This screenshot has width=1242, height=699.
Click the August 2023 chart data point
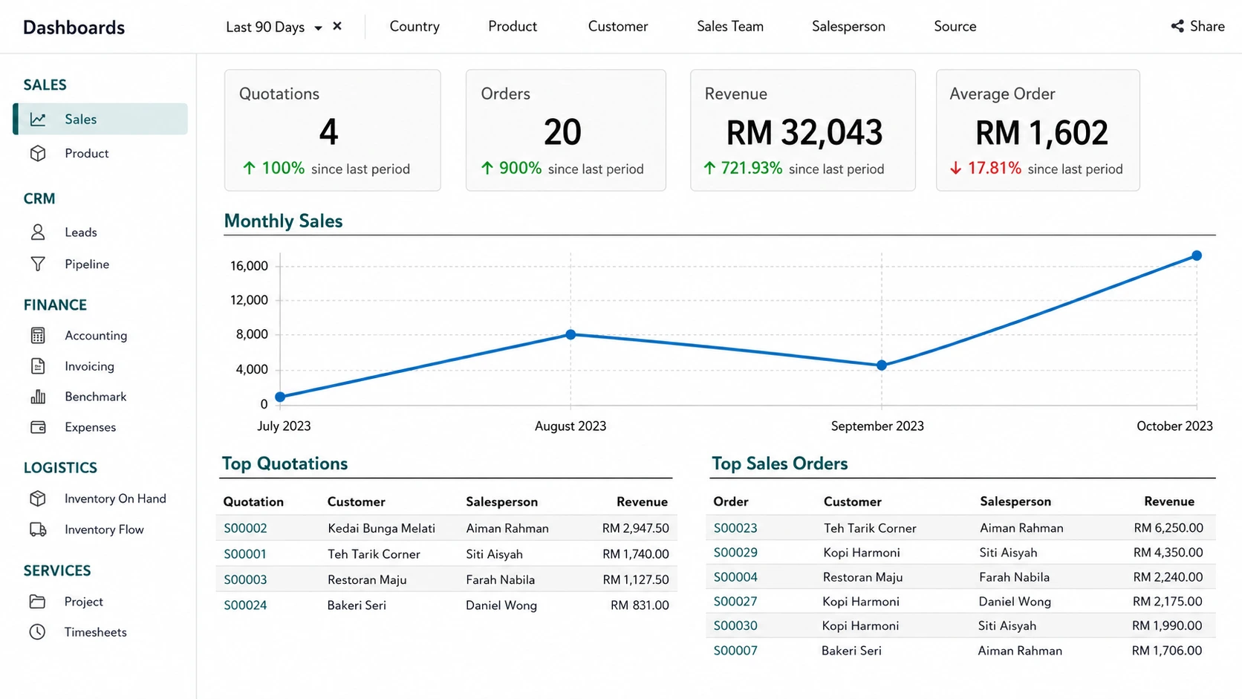570,335
